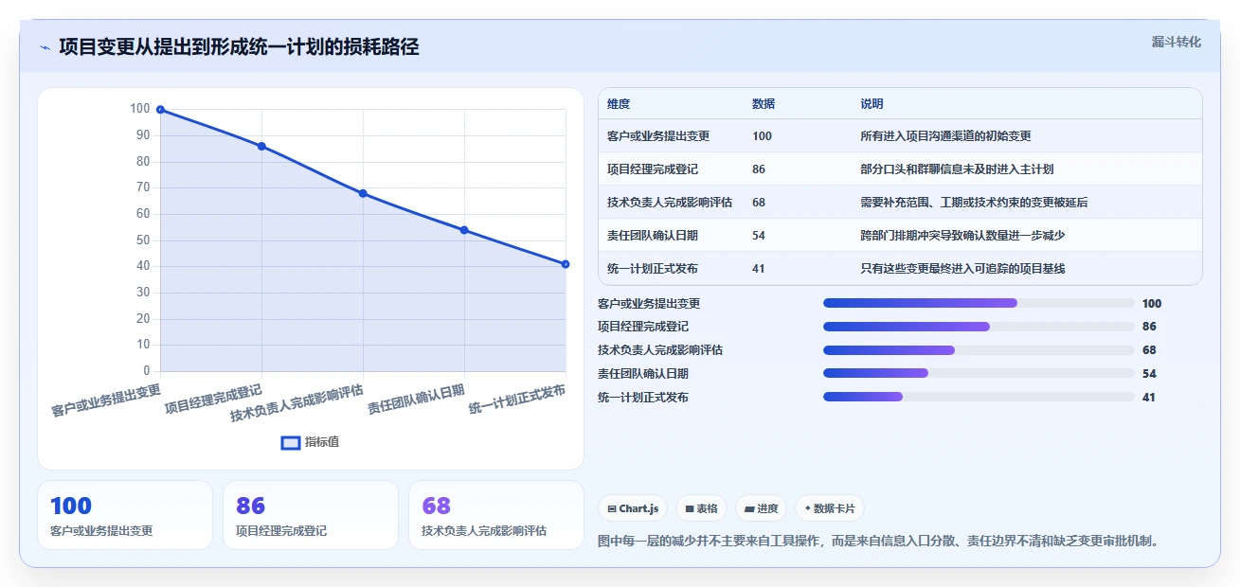This screenshot has height=587, width=1240.
Task: Click the footnote text starting 图中每一层的减少
Action: click(x=879, y=542)
